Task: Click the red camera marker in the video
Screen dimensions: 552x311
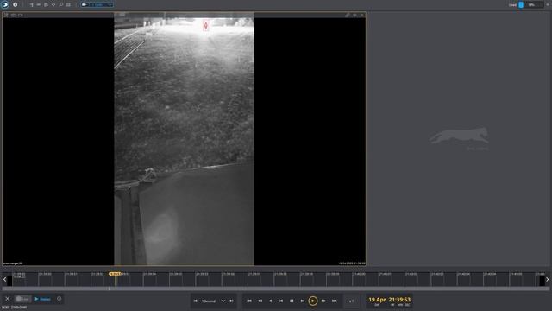Action: pos(206,25)
